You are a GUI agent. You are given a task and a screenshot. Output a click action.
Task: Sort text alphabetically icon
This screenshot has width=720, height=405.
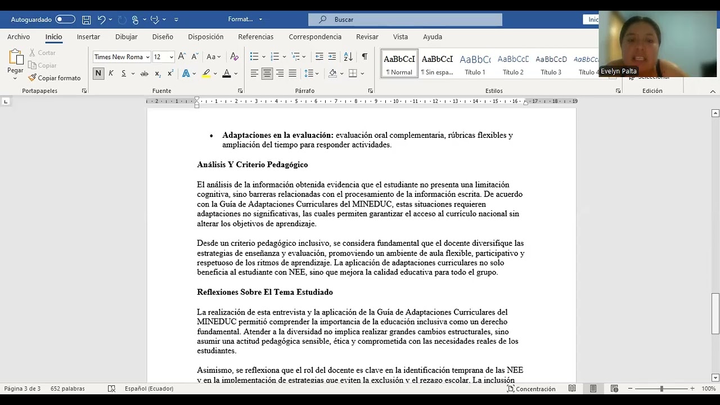(x=348, y=57)
